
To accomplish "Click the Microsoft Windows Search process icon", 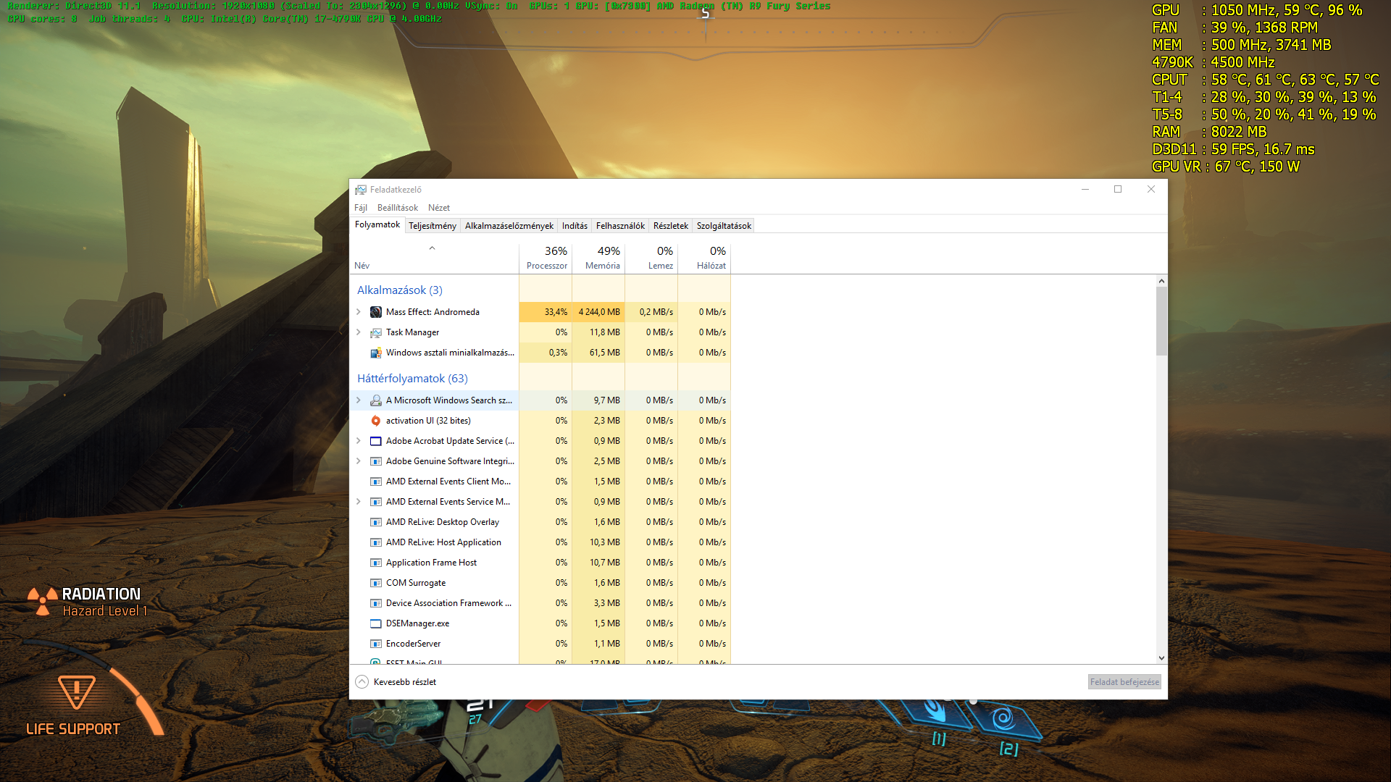I will coord(375,400).
